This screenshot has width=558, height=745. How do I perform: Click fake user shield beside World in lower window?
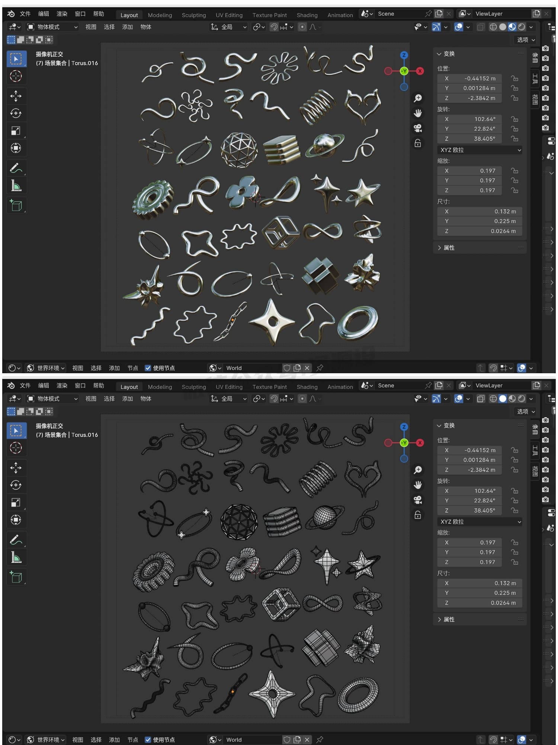tap(287, 740)
